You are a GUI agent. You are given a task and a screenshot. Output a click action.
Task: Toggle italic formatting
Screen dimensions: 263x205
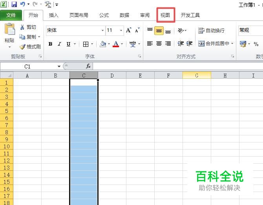59,44
